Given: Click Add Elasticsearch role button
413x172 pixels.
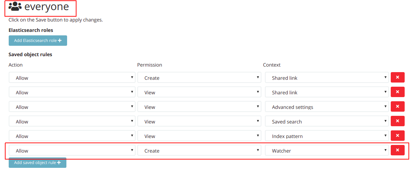Looking at the screenshot, I should point(38,41).
